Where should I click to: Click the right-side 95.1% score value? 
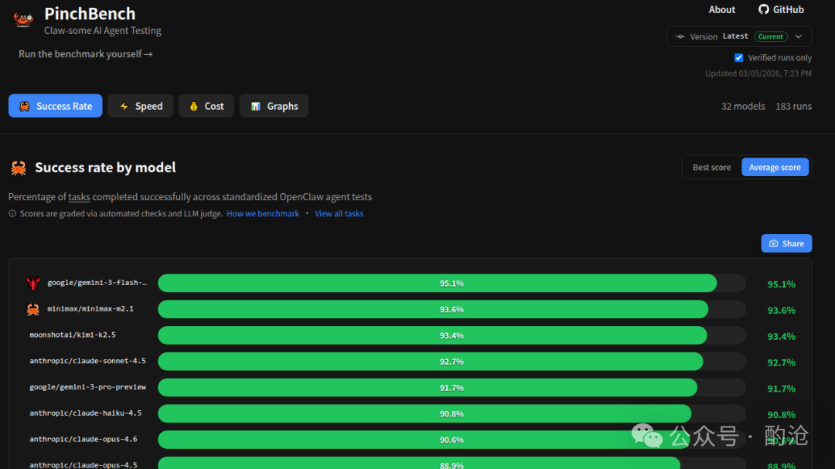tap(781, 284)
